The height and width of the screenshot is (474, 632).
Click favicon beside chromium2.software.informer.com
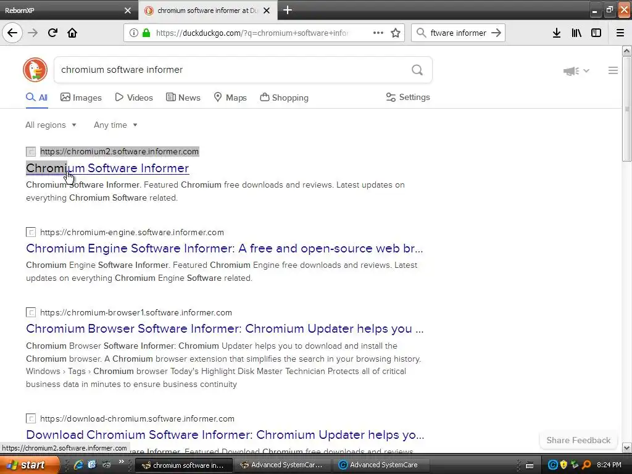31,152
